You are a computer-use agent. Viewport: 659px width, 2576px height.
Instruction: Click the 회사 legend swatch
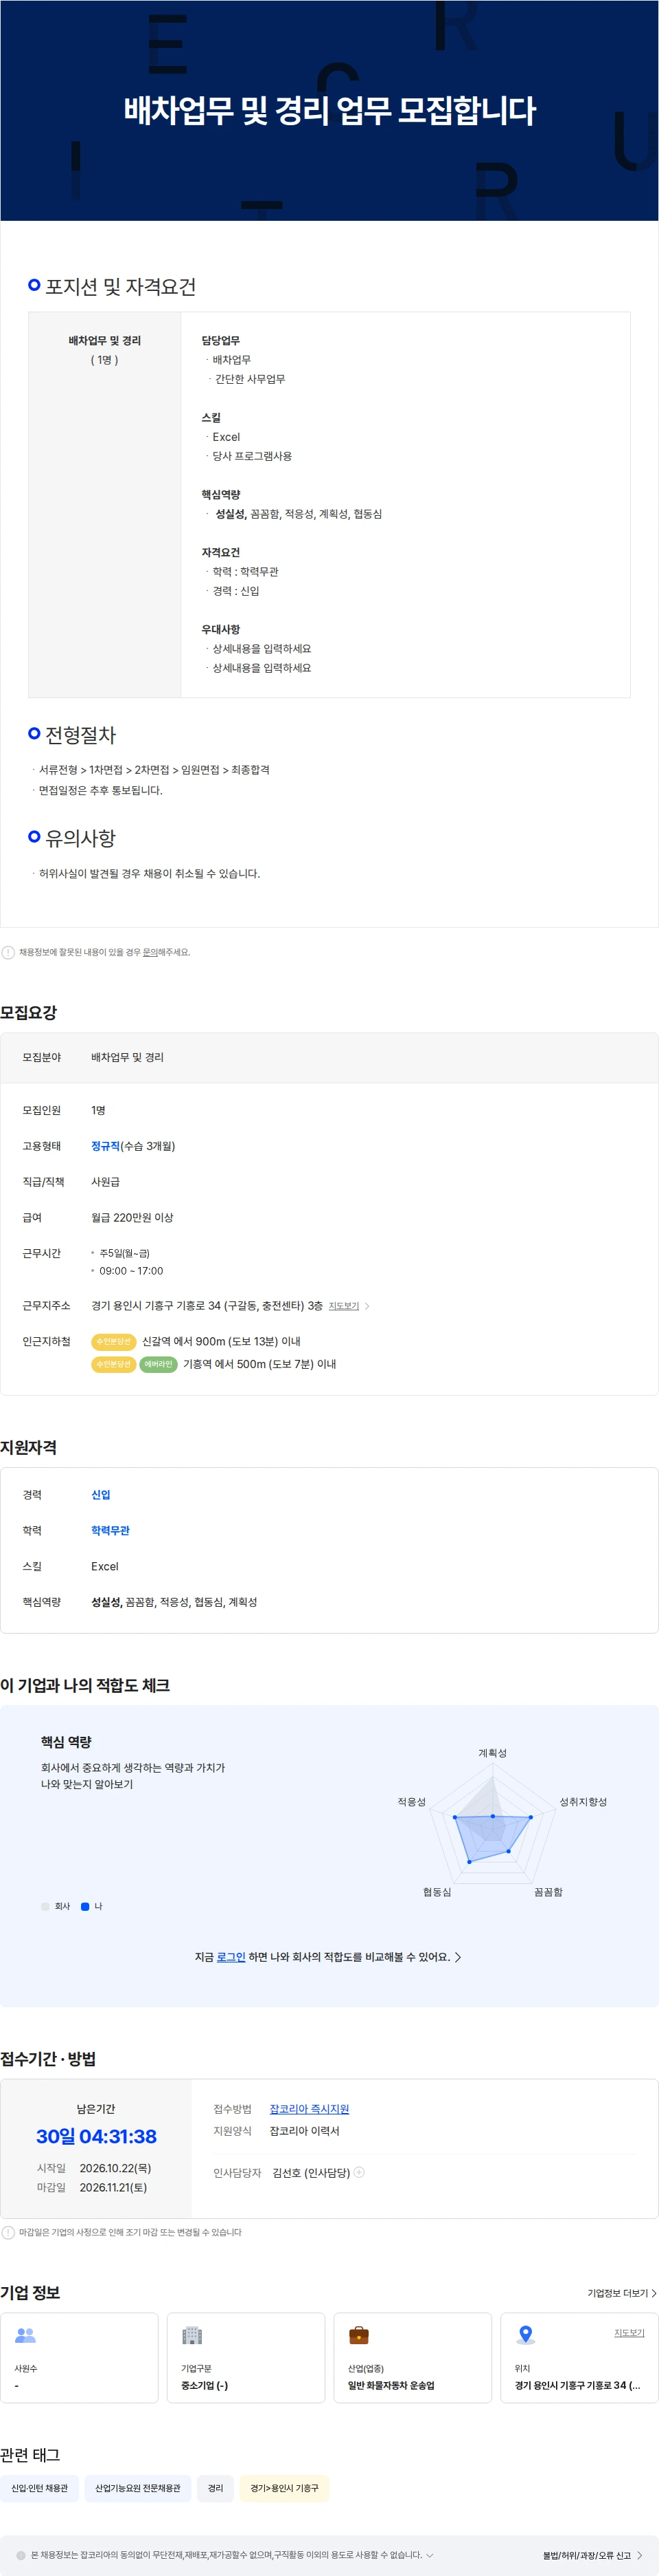[x=45, y=1906]
